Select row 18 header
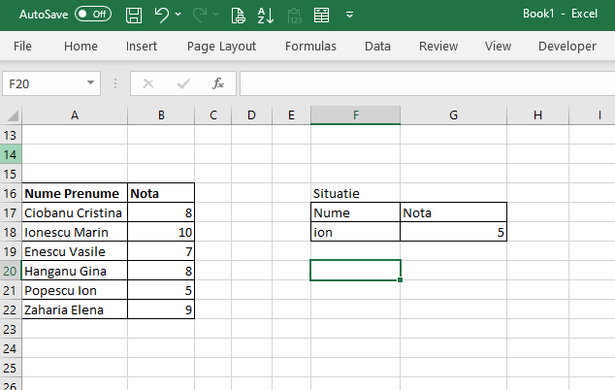 coord(11,232)
